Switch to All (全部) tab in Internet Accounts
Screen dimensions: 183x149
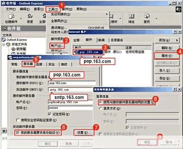click(76, 40)
